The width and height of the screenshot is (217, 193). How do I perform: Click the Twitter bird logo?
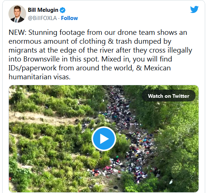pos(194,9)
